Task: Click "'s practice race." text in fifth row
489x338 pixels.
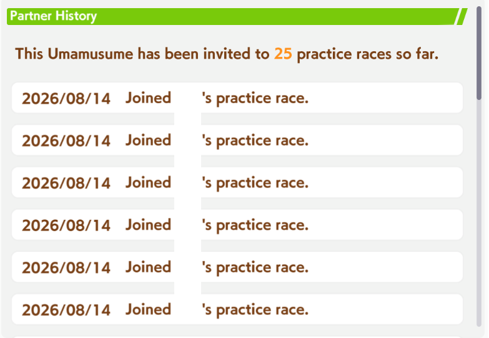Action: pos(255,268)
